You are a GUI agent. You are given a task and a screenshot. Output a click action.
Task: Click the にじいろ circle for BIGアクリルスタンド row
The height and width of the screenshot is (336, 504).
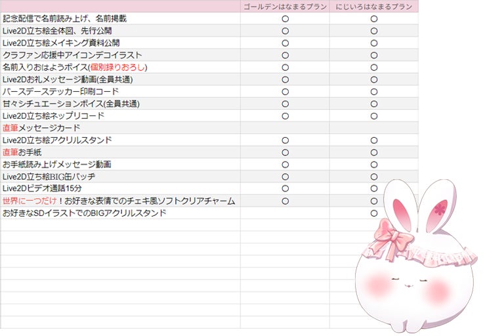pos(373,213)
